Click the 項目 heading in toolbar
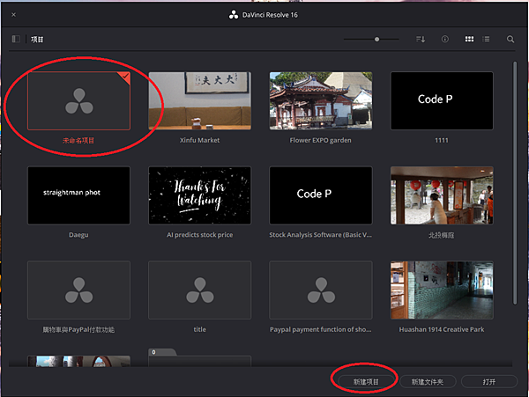Screen dimensions: 529x397 coord(37,40)
